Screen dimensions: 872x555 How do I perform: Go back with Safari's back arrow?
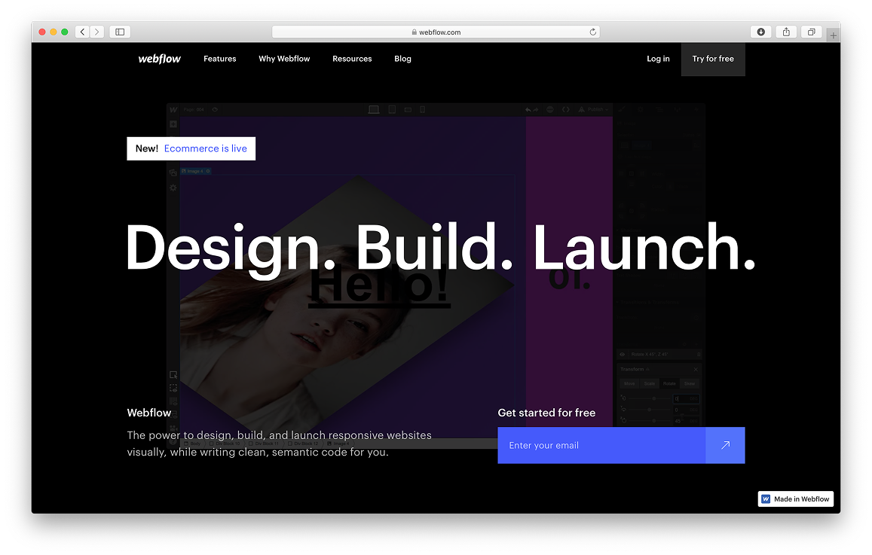(x=82, y=32)
